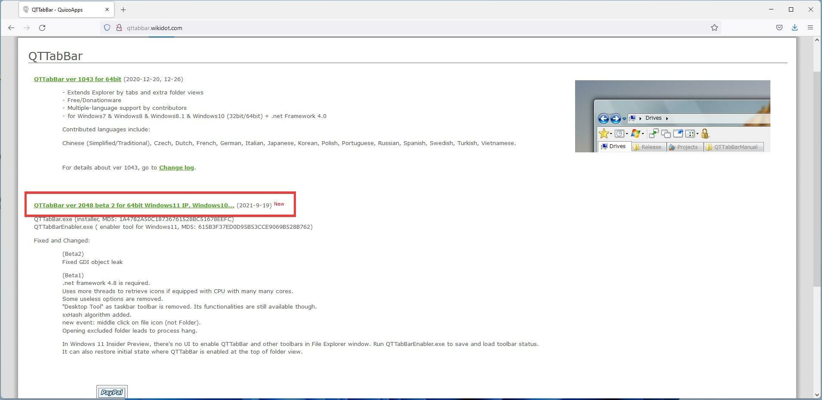The image size is (822, 400).
Task: Open the Firefox application menu
Action: pos(810,27)
